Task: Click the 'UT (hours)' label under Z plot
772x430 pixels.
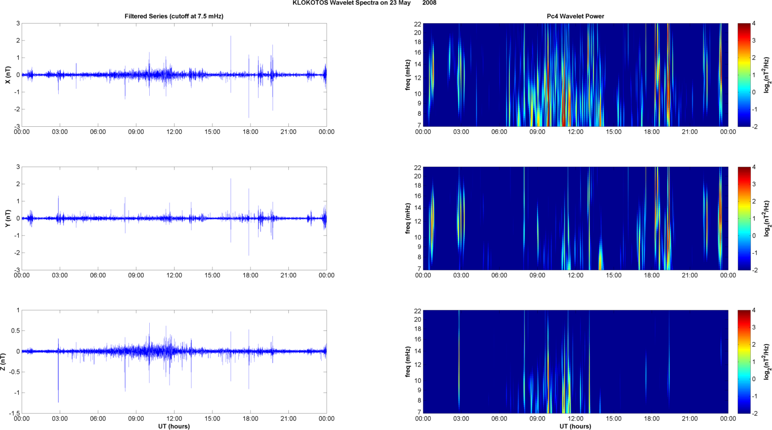Action: 174,426
